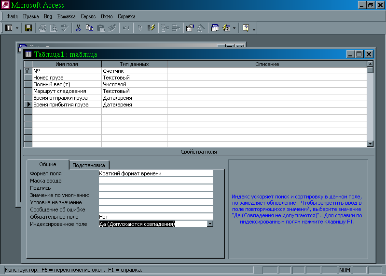Click the Insert Rows toolbar icon
The height and width of the screenshot is (276, 386).
[x=165, y=28]
